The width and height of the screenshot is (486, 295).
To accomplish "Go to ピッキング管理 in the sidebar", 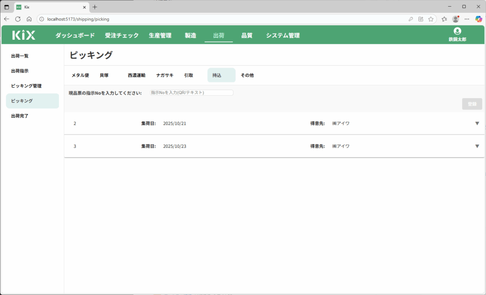I will (27, 86).
